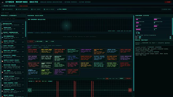Filter exploit presets by Starter

point(34,47)
